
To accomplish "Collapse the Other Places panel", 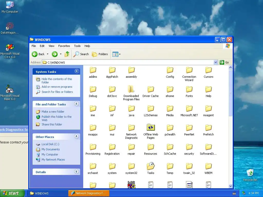I will (77, 136).
